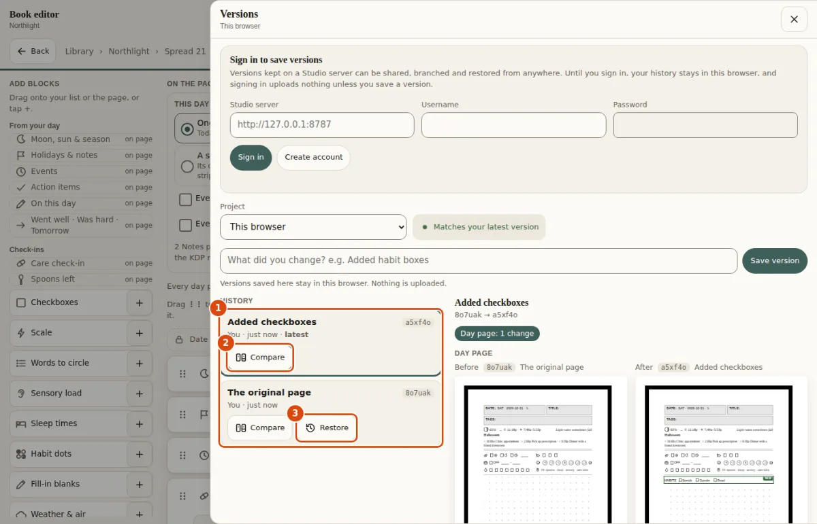Click the moon icon beside Moon, sun & season
Image resolution: width=817 pixels, height=524 pixels.
(x=20, y=139)
